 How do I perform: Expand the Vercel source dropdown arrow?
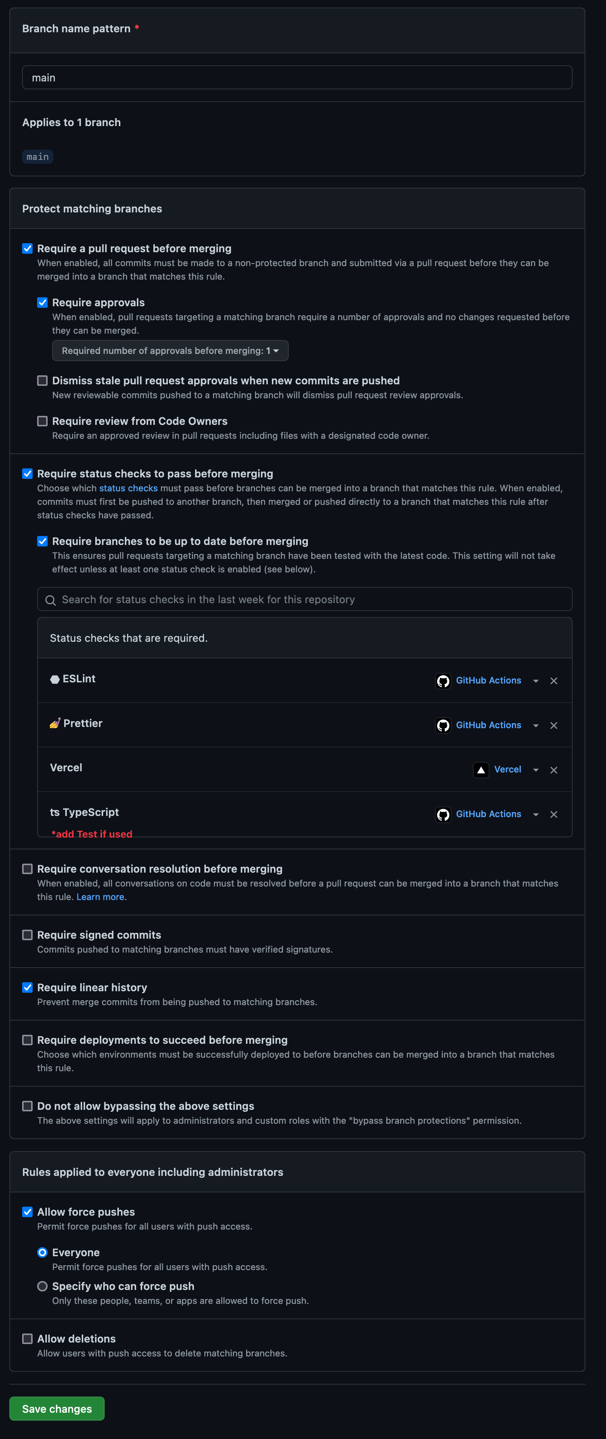click(x=536, y=770)
